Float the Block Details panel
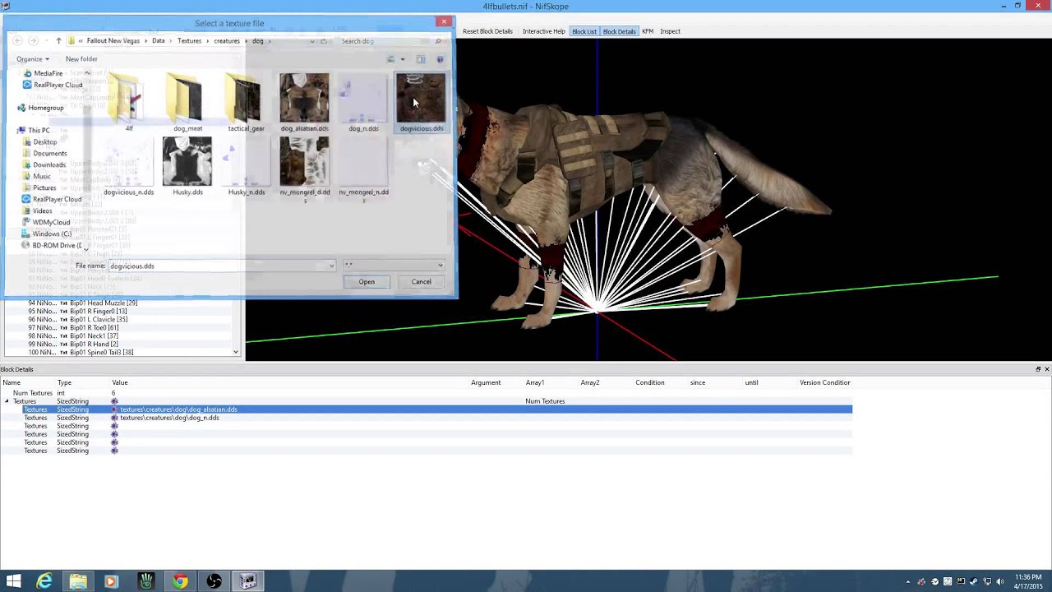Screen dimensions: 1052x592 (1038, 369)
